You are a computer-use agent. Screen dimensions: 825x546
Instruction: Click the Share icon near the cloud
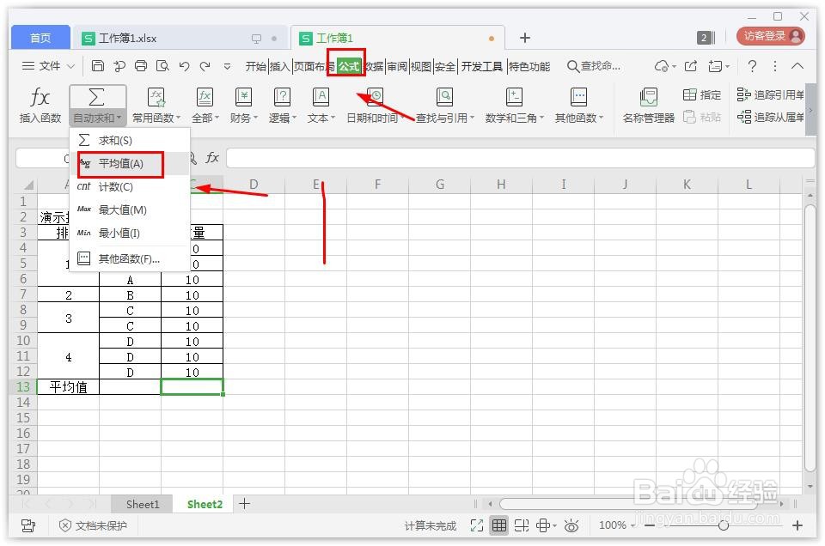pos(691,66)
